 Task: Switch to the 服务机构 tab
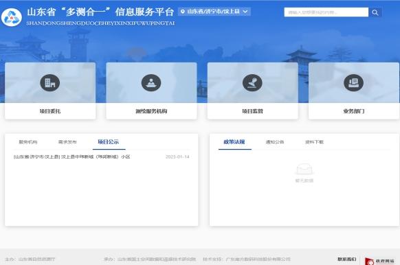[x=28, y=142]
